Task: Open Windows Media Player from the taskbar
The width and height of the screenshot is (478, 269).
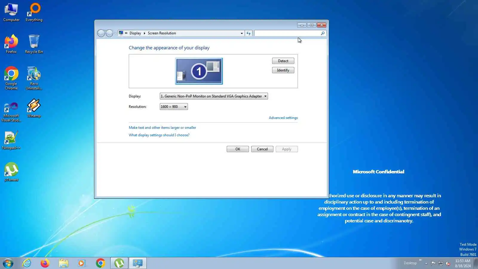Action: (82, 263)
